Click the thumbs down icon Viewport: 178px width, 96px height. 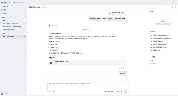click(121, 68)
